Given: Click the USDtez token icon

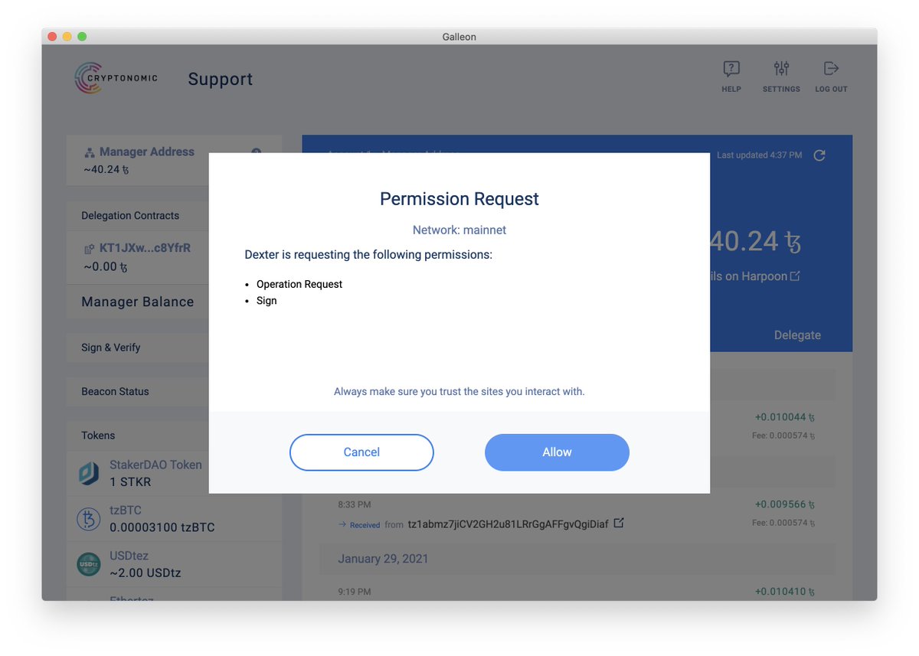Looking at the screenshot, I should [x=89, y=564].
